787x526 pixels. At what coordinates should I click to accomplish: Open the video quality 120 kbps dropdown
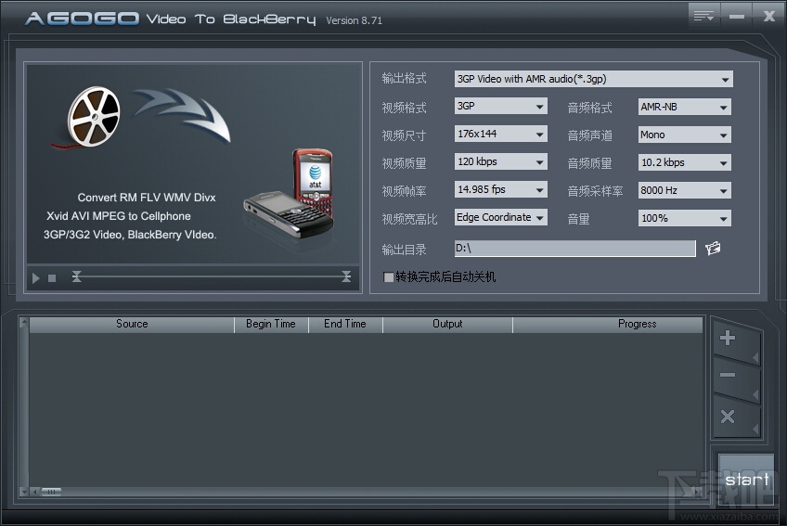point(500,161)
